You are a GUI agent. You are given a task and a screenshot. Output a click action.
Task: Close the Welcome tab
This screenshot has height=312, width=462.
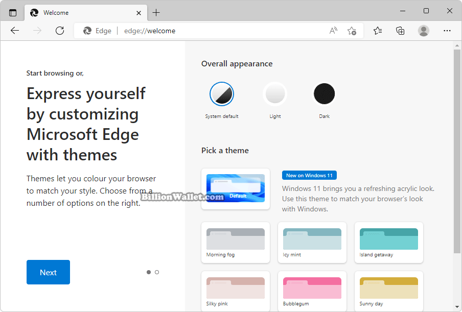point(139,13)
